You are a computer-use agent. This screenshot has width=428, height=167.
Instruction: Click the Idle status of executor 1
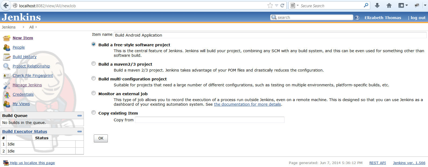tap(11, 144)
